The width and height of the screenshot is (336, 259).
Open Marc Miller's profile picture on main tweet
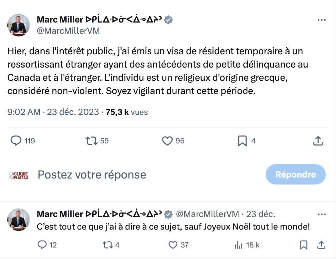[x=18, y=25]
